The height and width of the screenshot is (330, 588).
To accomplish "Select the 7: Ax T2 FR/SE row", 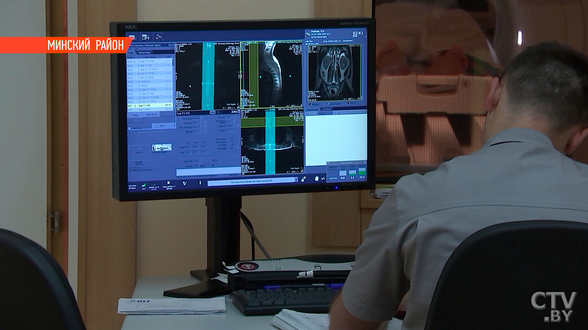I will click(x=150, y=77).
